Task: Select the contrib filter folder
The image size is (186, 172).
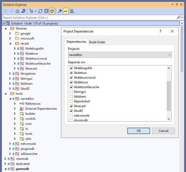Action: coord(30,118)
